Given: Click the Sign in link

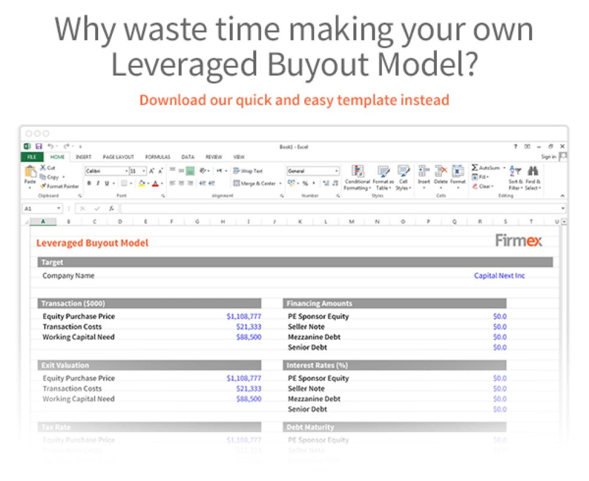Looking at the screenshot, I should coord(549,156).
